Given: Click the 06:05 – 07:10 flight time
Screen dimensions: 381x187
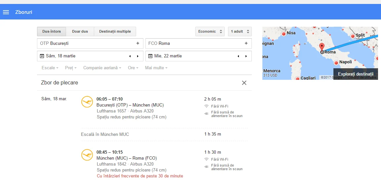Looking at the screenshot, I should 110,99.
